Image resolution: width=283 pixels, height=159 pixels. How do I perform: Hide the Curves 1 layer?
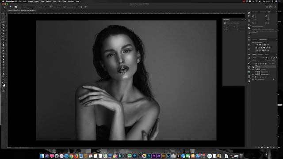click(x=253, y=69)
